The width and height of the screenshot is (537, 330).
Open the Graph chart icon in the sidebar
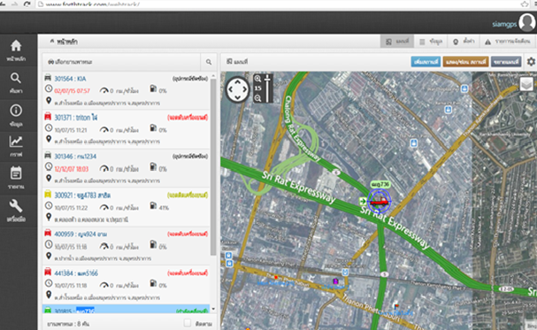tap(16, 142)
